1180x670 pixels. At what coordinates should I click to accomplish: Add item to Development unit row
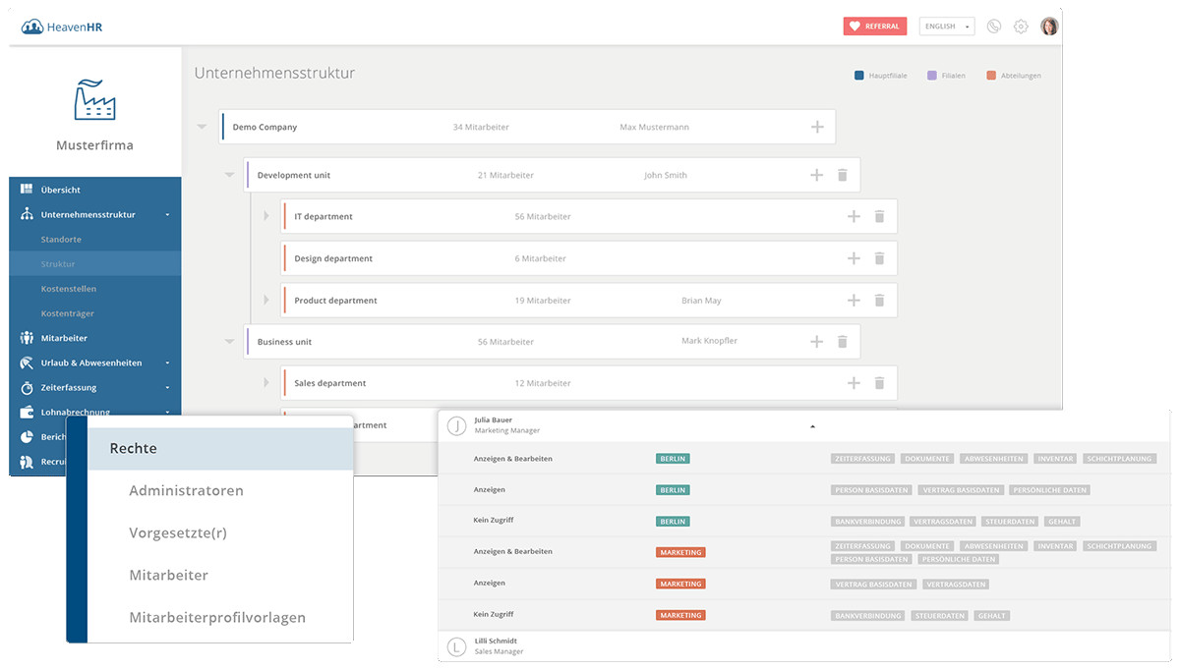tap(816, 175)
